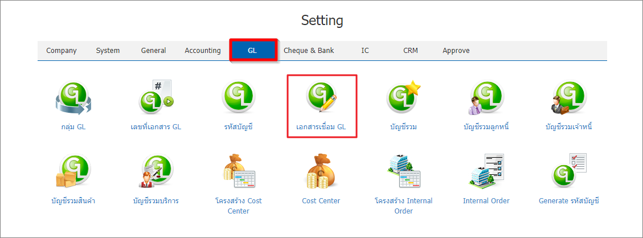Open the บัญชีรวมบริการ icon
Viewport: 643px width, 238px height.
point(156,171)
